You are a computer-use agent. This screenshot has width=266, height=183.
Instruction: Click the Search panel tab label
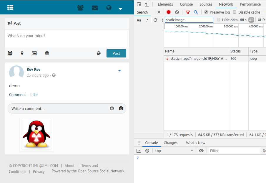[x=142, y=12]
